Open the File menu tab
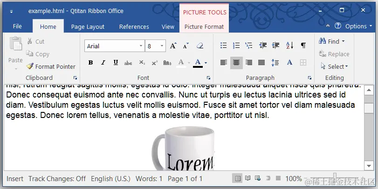 coord(17,26)
